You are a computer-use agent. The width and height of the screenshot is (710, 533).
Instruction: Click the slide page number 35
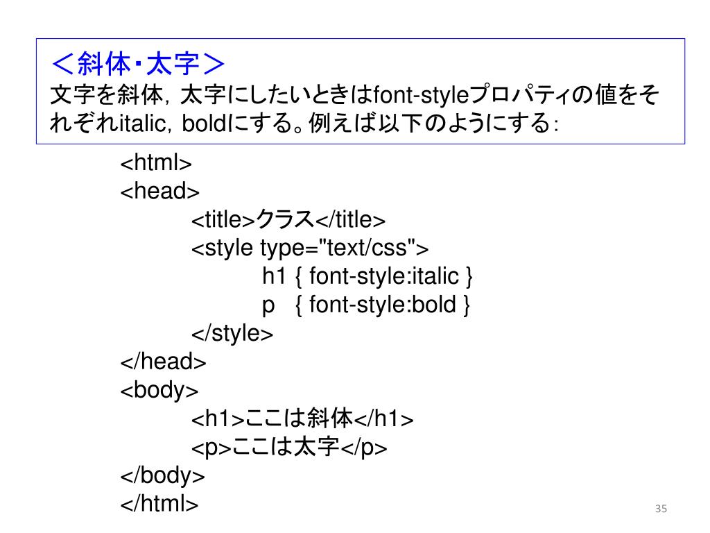pyautogui.click(x=661, y=509)
